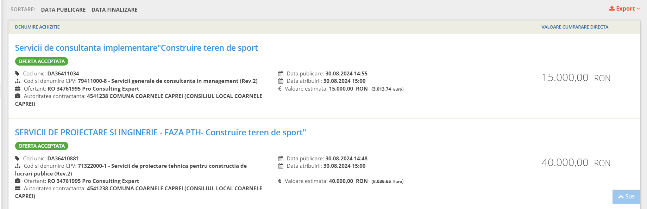Click Oferta Acceptata badge for DA36410881
This screenshot has height=209, width=647.
[x=42, y=146]
